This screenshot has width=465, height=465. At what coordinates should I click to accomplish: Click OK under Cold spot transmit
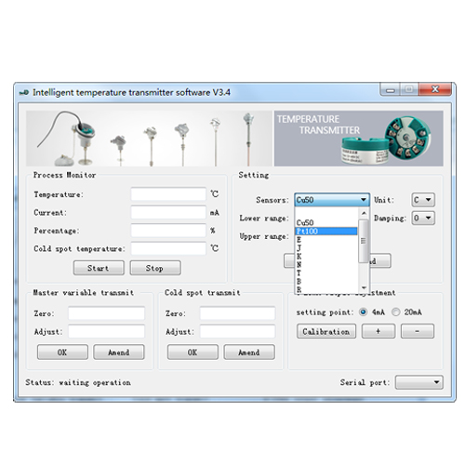tap(193, 352)
